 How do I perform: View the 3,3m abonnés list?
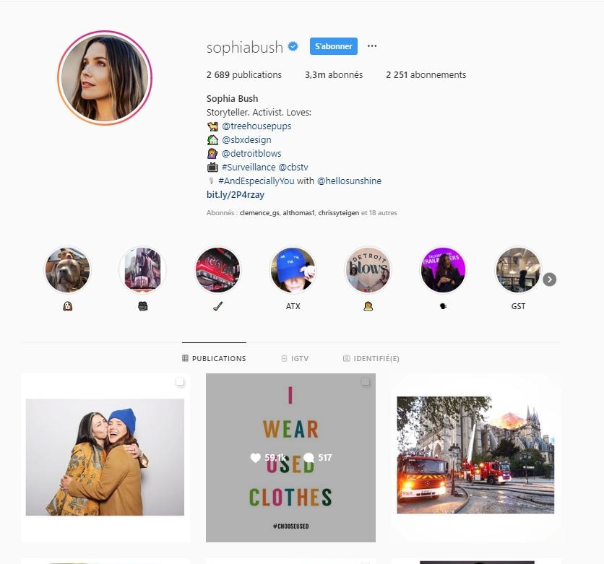pyautogui.click(x=334, y=74)
